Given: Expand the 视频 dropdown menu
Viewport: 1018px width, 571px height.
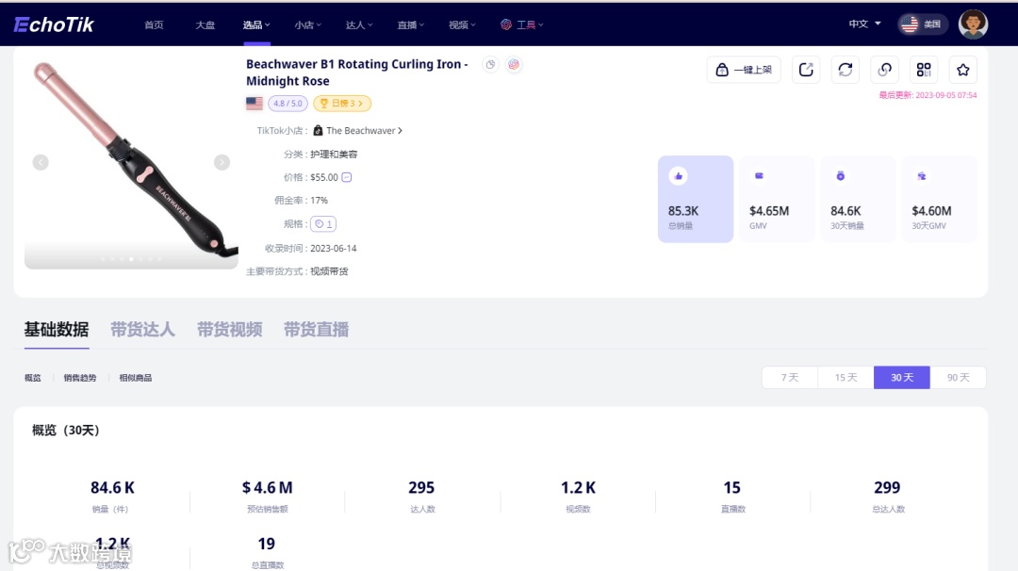Looking at the screenshot, I should (x=462, y=24).
